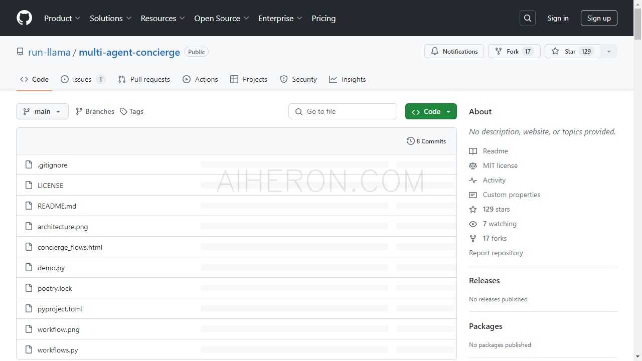Click inside the Go to file field
The height and width of the screenshot is (361, 642).
click(x=343, y=111)
